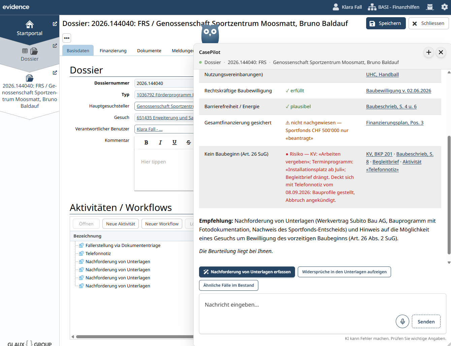Open the Finanzierungsplan, Pos. 3 link

click(x=395, y=123)
